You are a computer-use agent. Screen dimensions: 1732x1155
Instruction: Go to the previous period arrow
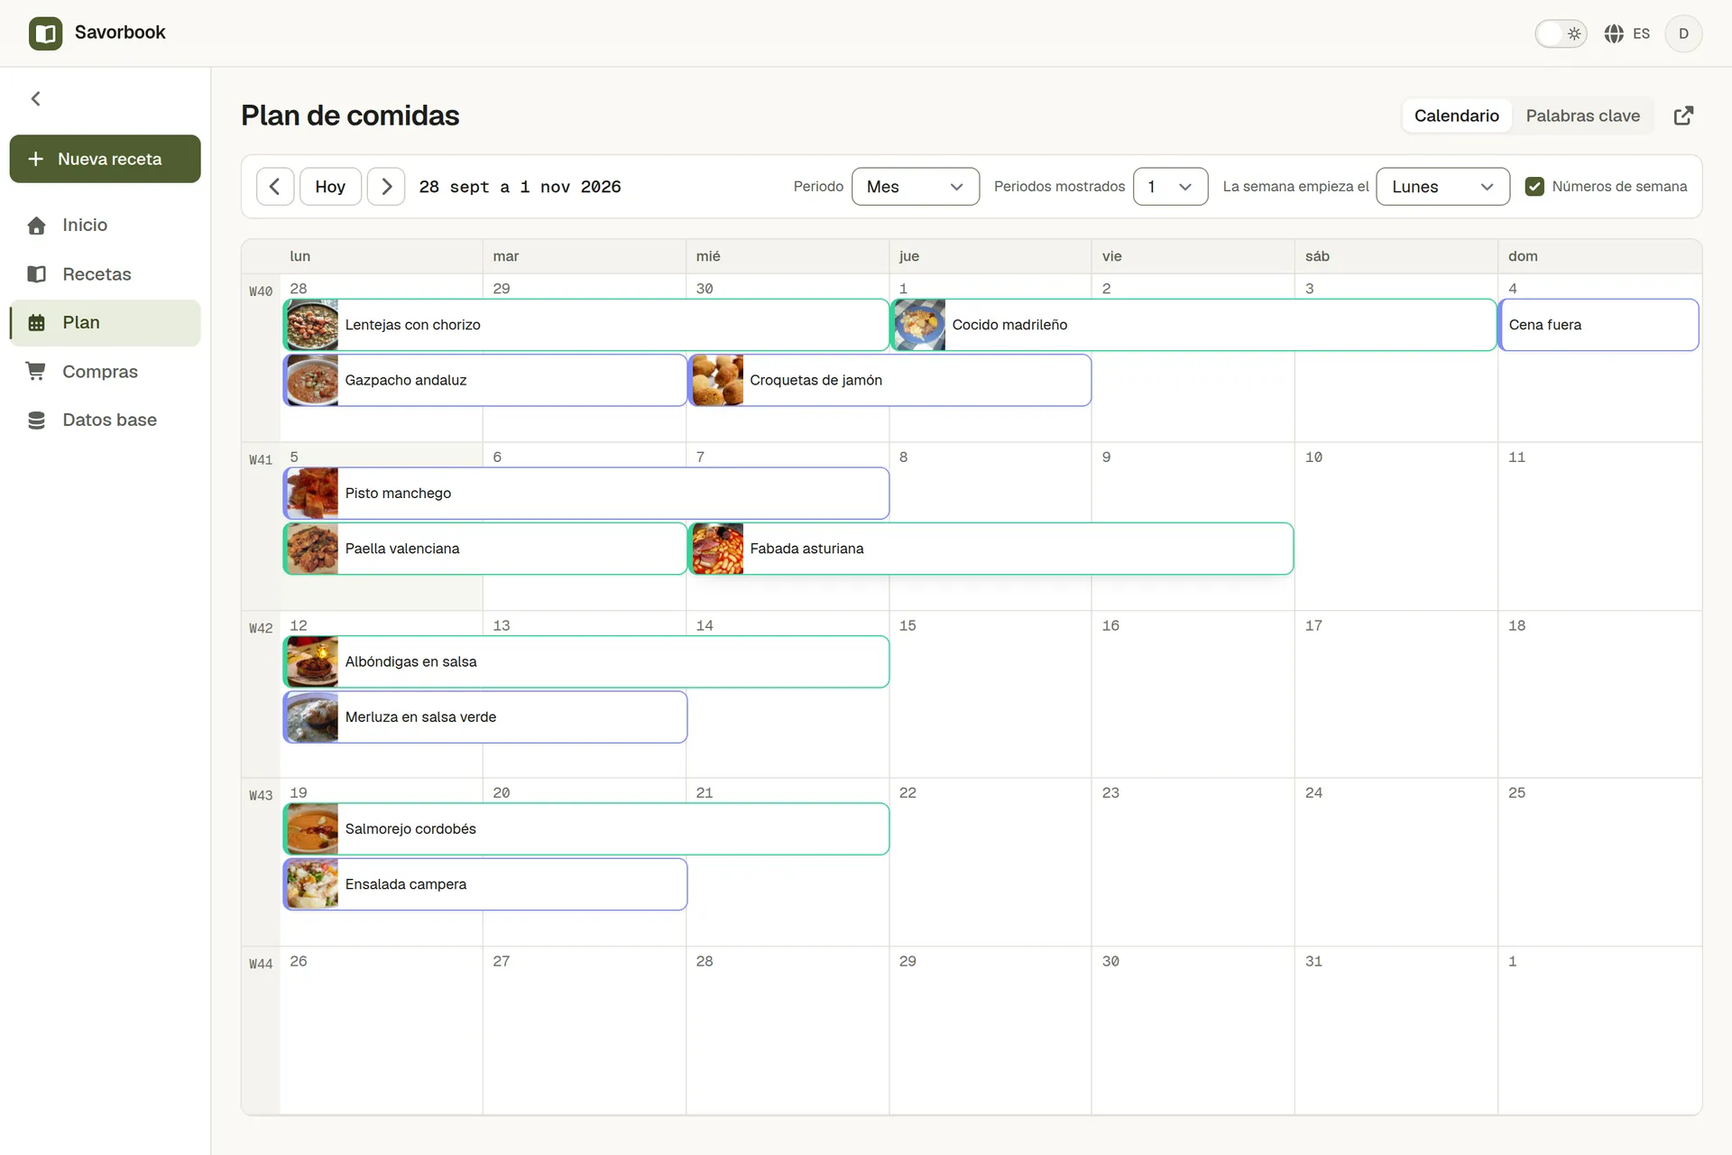pos(275,187)
